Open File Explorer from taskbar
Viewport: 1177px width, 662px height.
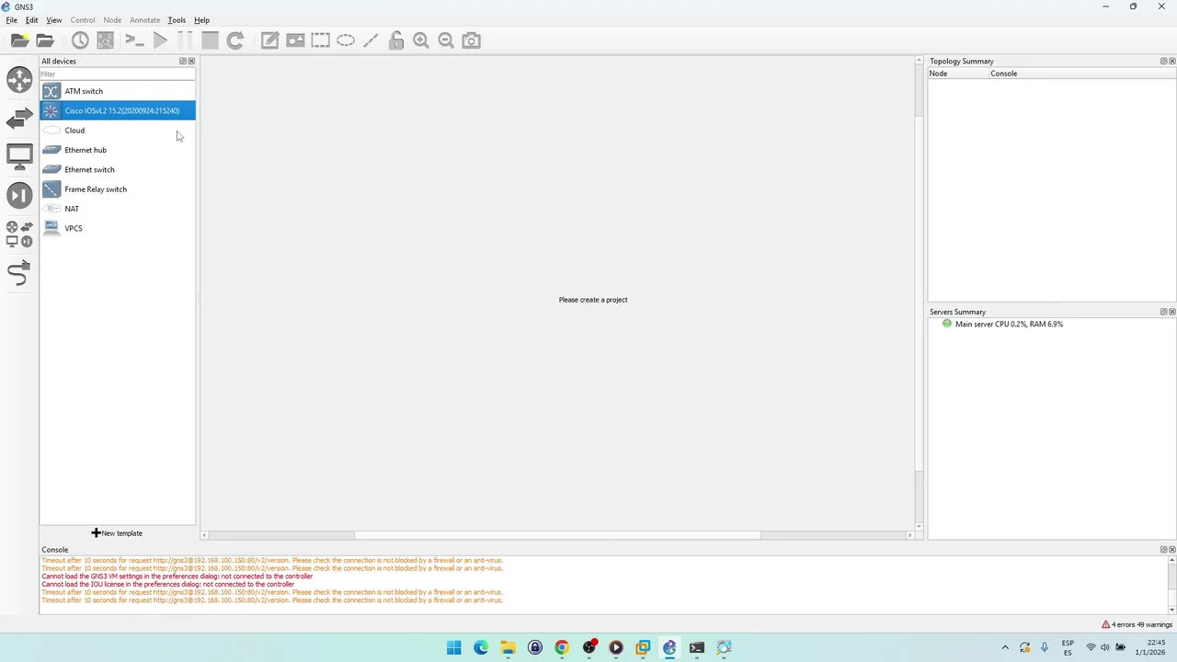(508, 647)
